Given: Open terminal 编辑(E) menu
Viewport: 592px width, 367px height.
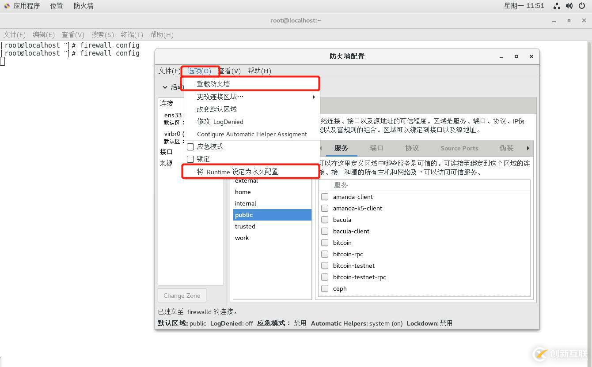Looking at the screenshot, I should pos(43,34).
